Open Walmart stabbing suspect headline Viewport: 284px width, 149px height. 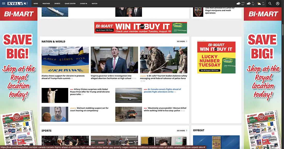click(x=89, y=109)
